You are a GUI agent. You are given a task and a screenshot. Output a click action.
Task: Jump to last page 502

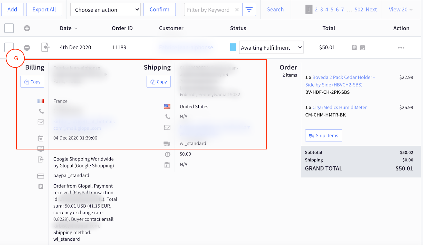tap(359, 10)
